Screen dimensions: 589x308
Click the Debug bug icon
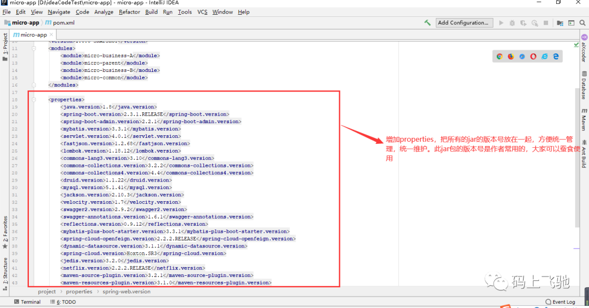[x=512, y=23]
